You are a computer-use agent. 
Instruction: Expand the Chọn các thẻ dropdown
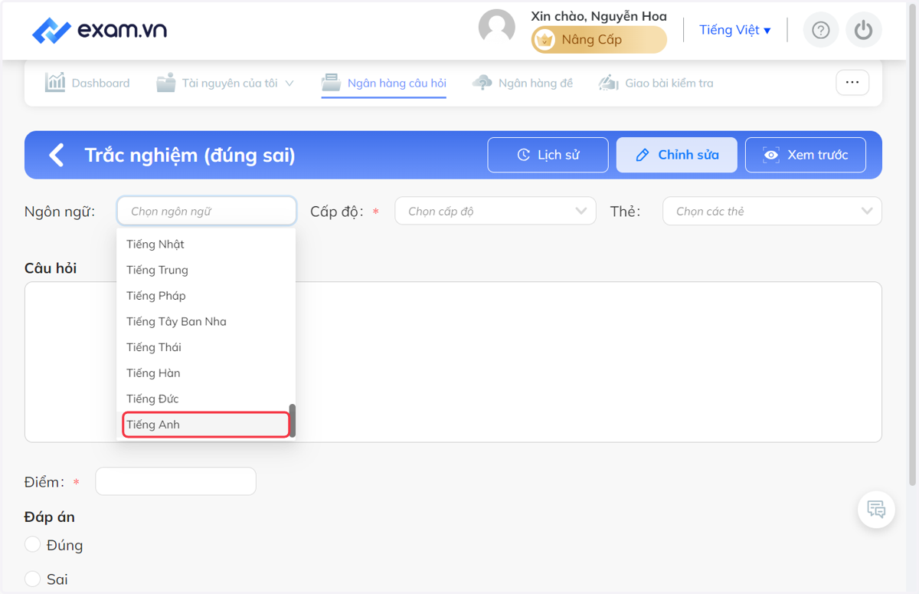pos(772,211)
